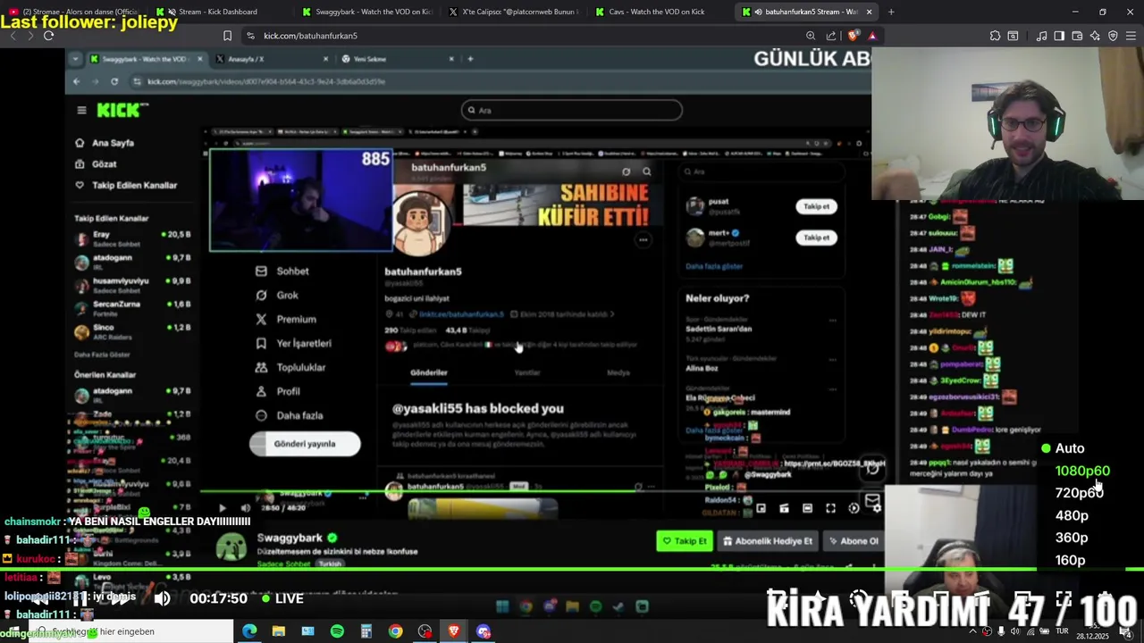Open a new browser tab with plus
This screenshot has width=1144, height=643.
(891, 12)
